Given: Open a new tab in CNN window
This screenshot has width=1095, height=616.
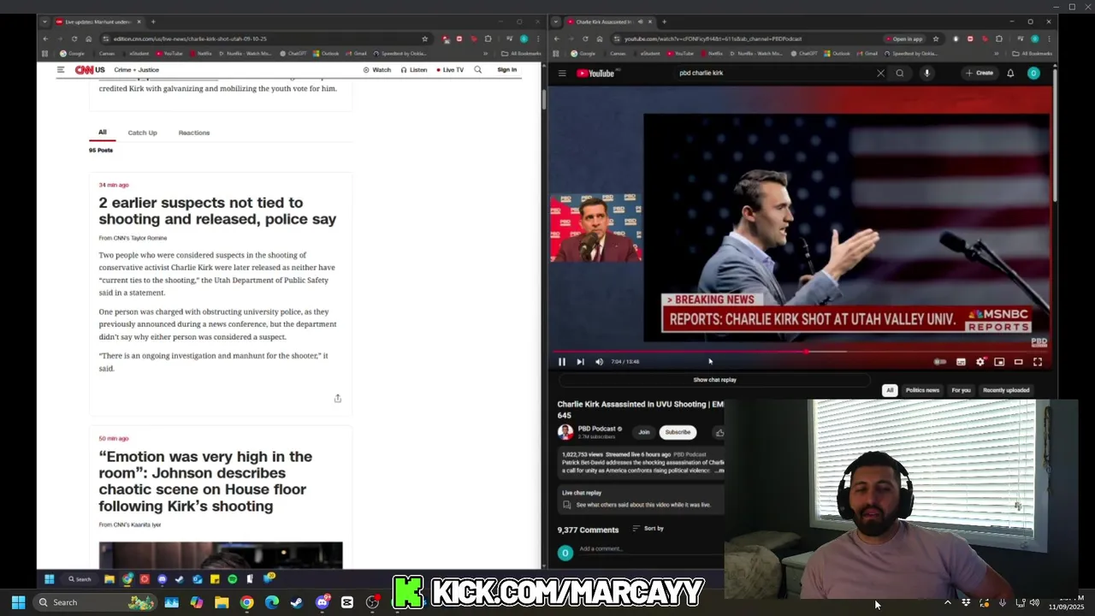Looking at the screenshot, I should (x=153, y=22).
